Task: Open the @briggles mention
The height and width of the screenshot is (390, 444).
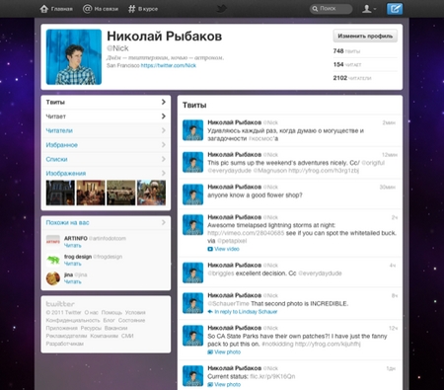Action: pyautogui.click(x=221, y=273)
